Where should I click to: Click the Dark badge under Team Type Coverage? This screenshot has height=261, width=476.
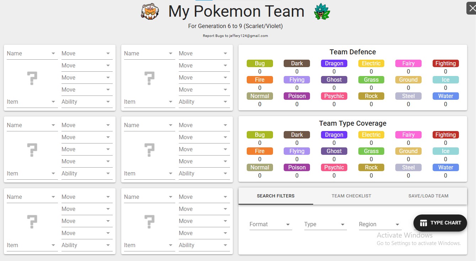click(297, 135)
